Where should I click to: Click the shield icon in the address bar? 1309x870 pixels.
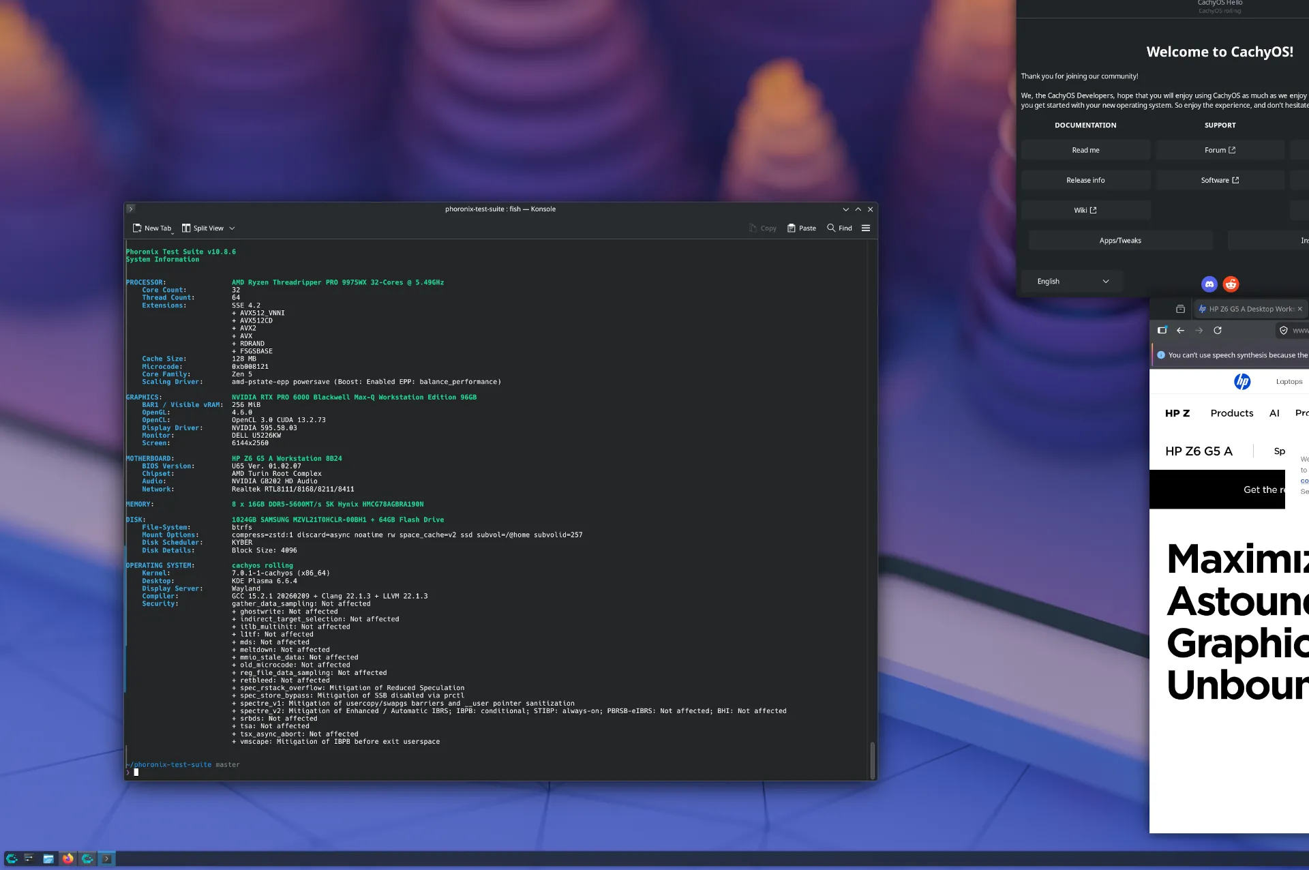(1282, 330)
